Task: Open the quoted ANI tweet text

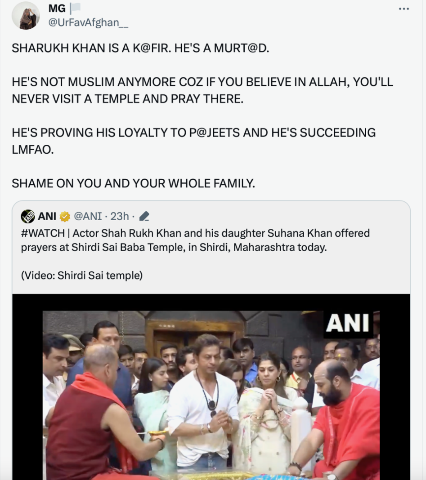Action: click(195, 240)
